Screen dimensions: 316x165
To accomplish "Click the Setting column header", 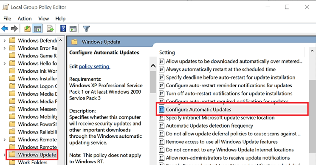I will click(167, 52).
